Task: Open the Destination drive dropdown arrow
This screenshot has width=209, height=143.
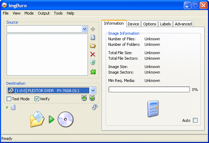Action: click(x=93, y=91)
